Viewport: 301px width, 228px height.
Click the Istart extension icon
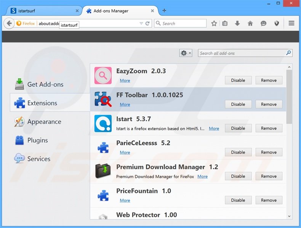(103, 123)
